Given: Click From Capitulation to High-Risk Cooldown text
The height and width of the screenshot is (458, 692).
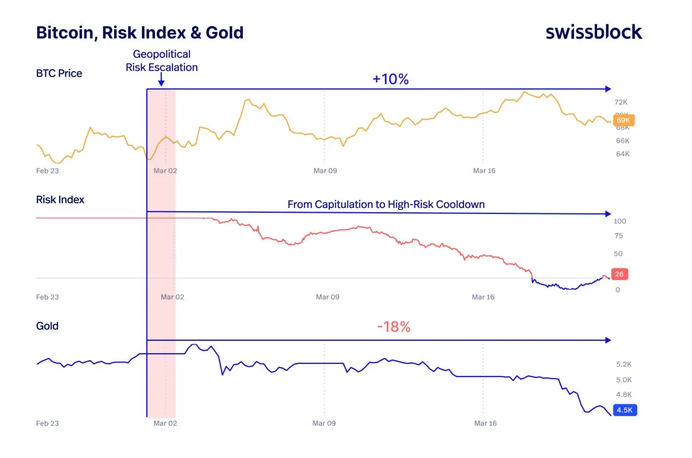Looking at the screenshot, I should [x=385, y=205].
